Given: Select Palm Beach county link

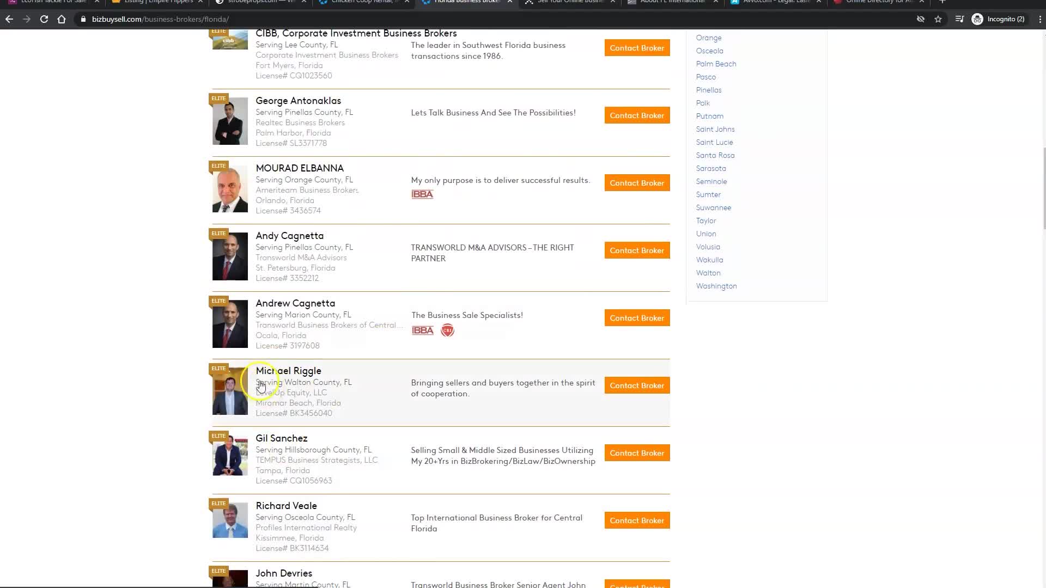Looking at the screenshot, I should [716, 64].
